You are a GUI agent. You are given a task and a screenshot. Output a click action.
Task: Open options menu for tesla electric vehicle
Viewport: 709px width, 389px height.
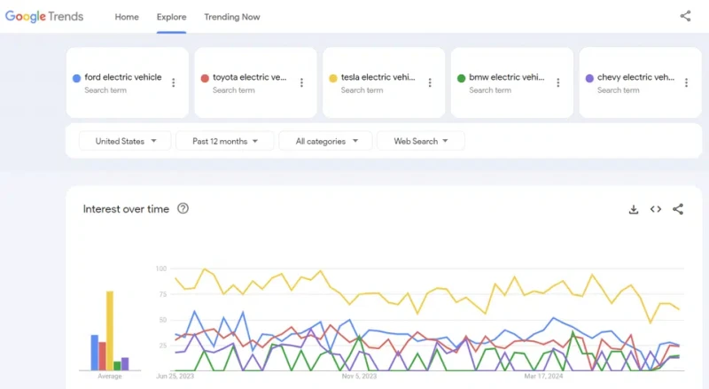430,82
